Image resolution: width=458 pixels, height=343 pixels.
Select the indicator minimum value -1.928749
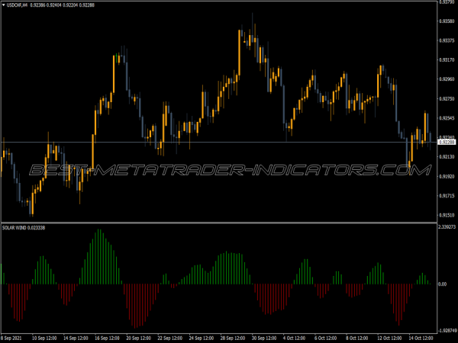pos(447,331)
